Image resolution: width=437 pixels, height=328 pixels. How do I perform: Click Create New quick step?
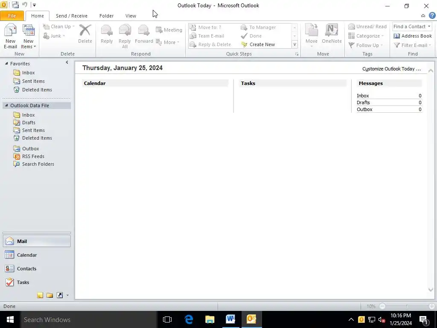pos(258,44)
